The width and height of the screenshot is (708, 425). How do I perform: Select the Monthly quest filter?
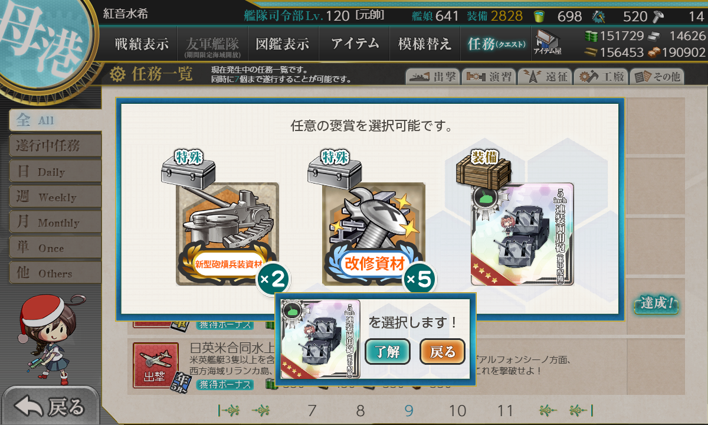[x=55, y=223]
